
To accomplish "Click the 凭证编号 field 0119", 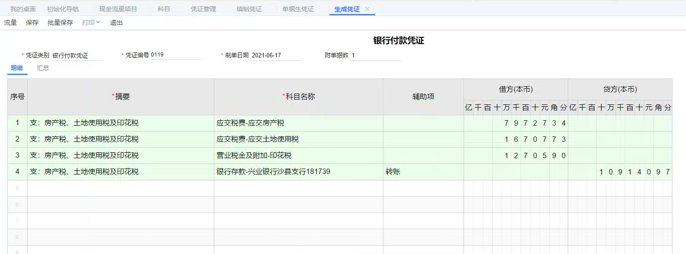I will (x=176, y=55).
